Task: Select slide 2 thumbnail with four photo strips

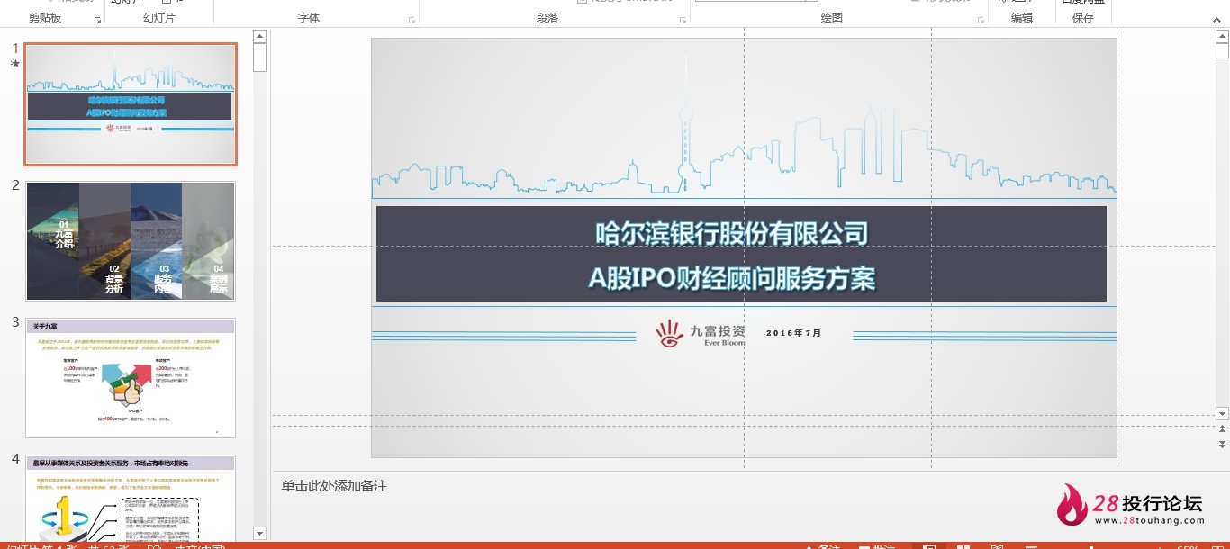Action: tap(131, 241)
